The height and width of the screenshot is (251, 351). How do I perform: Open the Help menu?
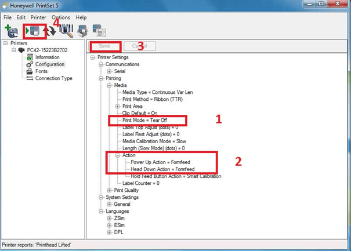point(81,17)
